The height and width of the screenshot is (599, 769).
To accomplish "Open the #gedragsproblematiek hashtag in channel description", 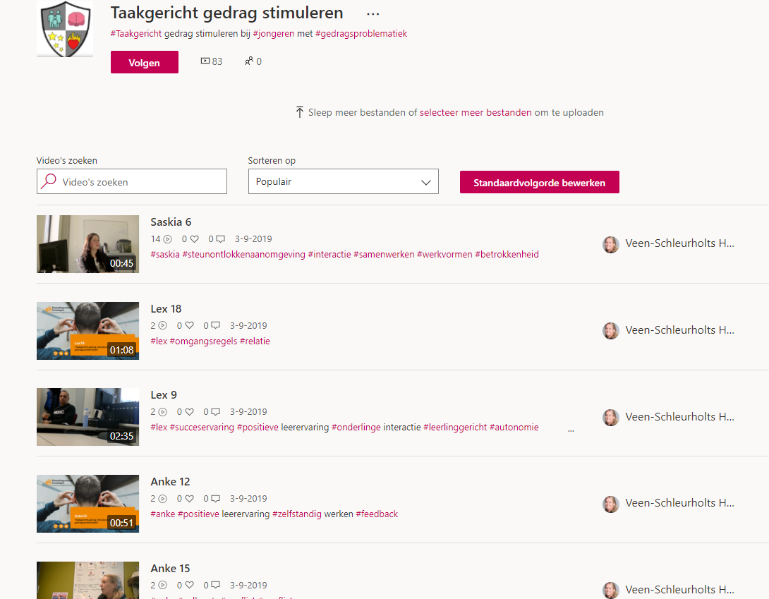I will [361, 33].
